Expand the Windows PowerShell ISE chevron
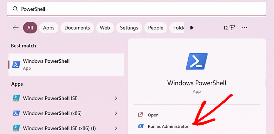 116,98
